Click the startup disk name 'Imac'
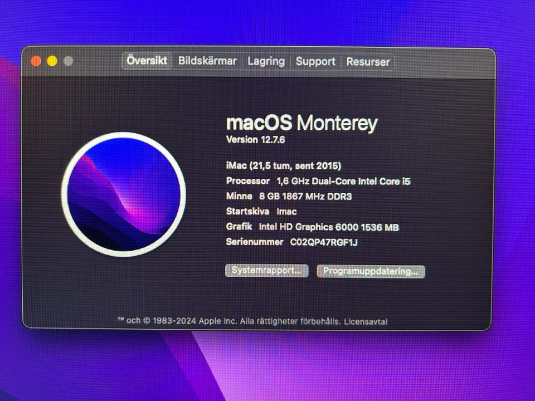This screenshot has width=535, height=401. click(x=286, y=212)
